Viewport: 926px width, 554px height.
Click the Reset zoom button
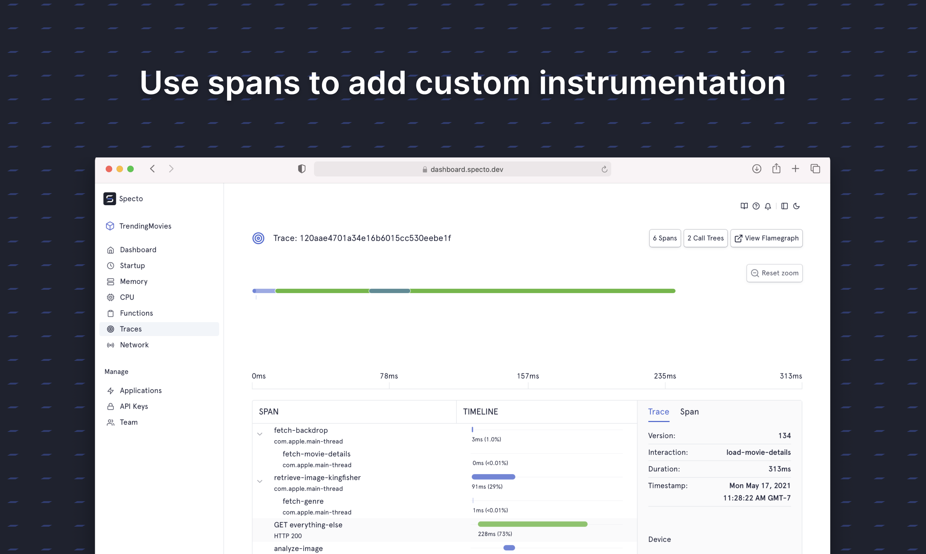[x=774, y=273]
